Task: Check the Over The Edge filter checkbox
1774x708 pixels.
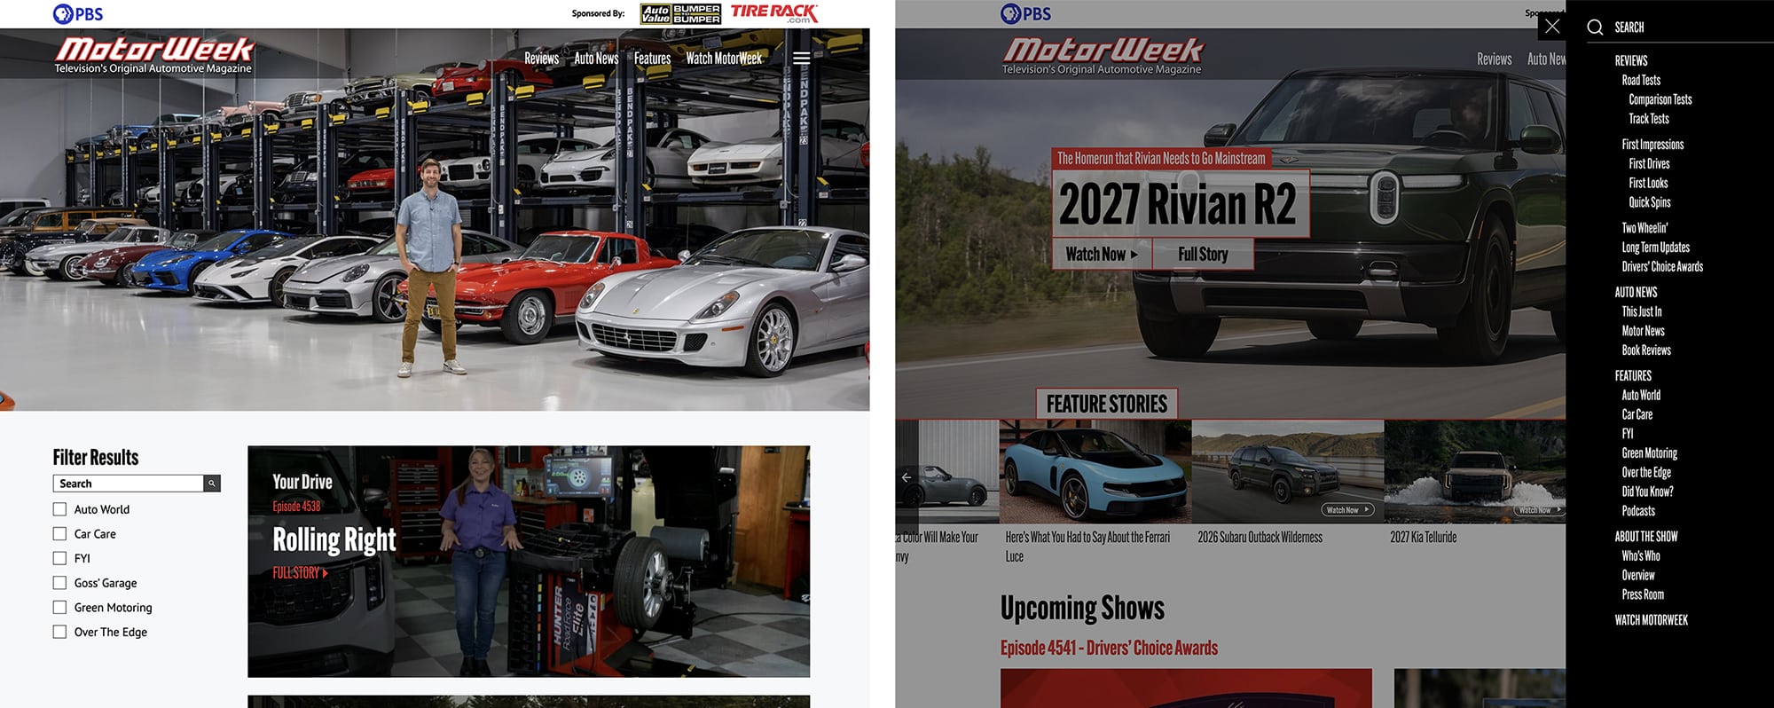Action: pos(59,632)
